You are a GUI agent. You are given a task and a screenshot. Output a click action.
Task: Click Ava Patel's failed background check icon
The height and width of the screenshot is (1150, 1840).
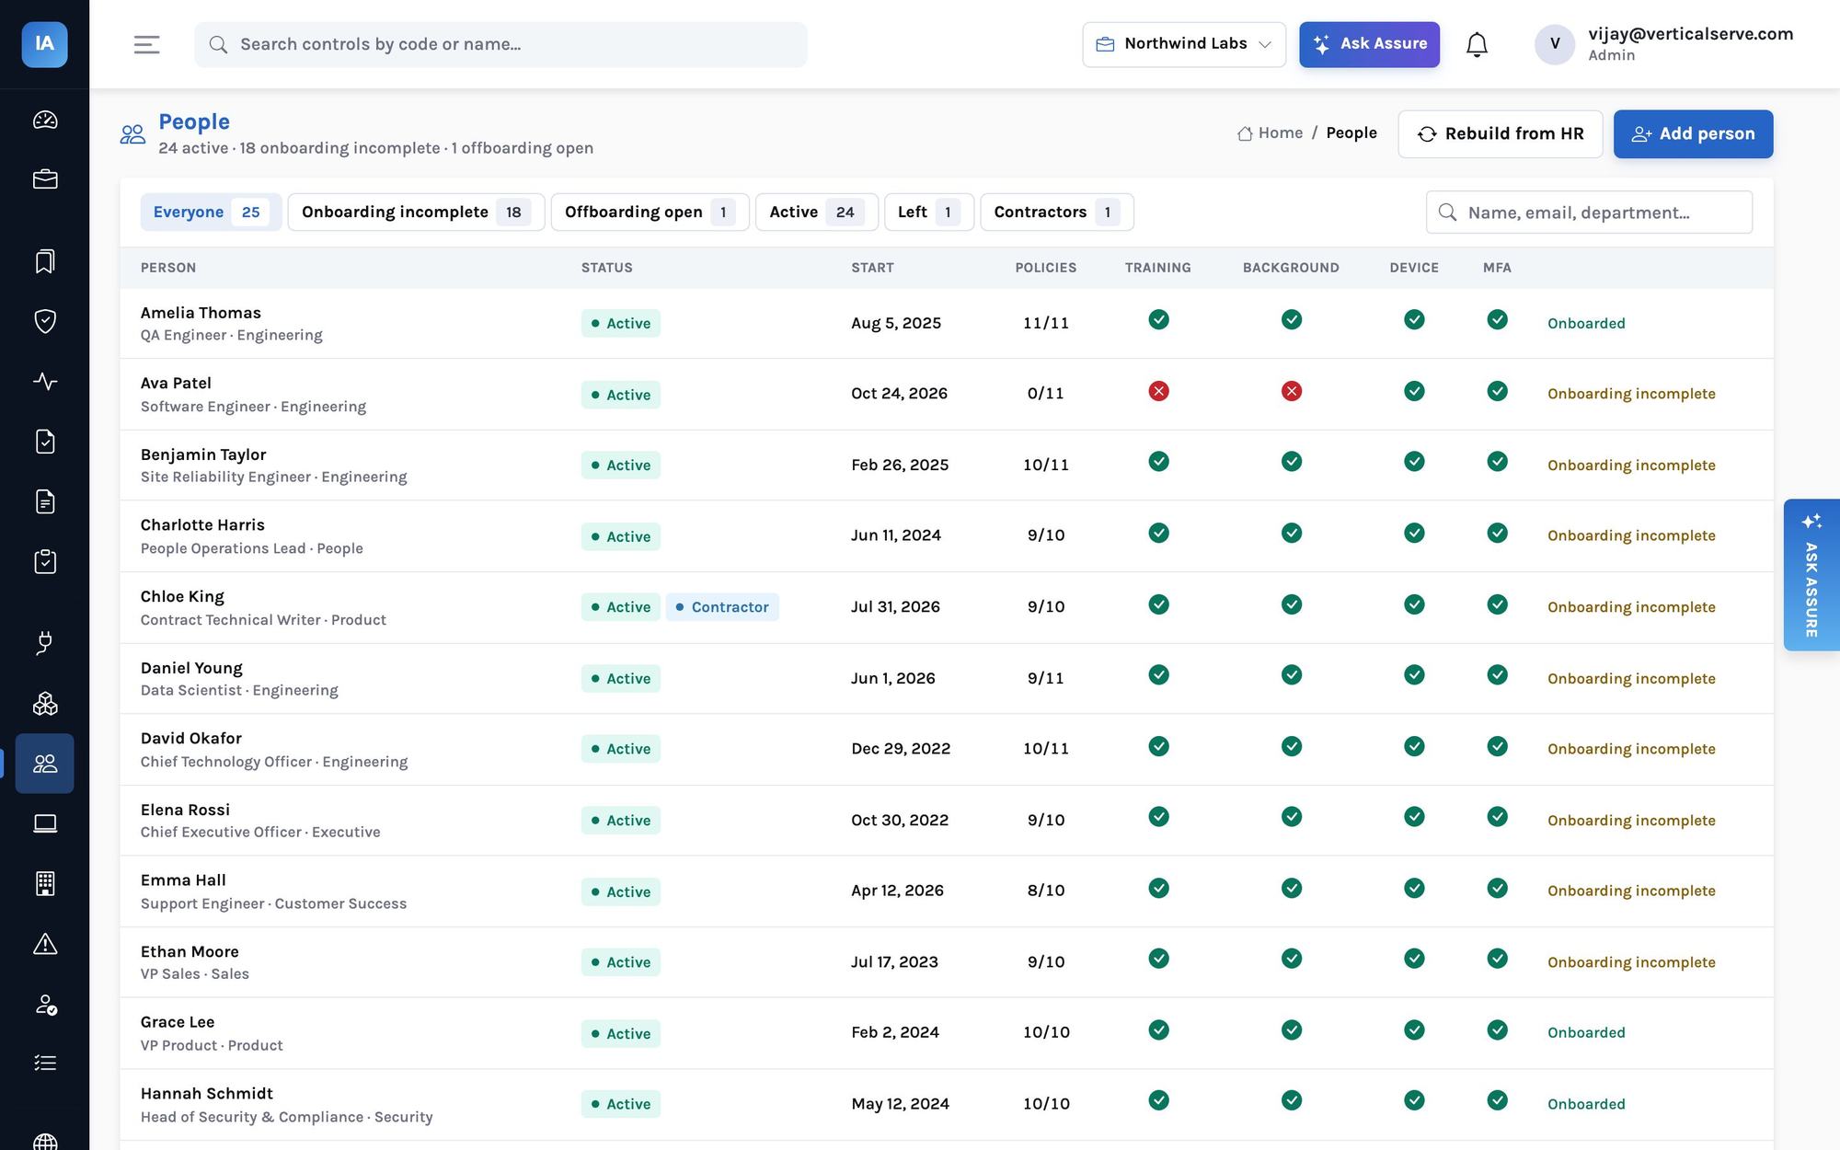[x=1292, y=392]
